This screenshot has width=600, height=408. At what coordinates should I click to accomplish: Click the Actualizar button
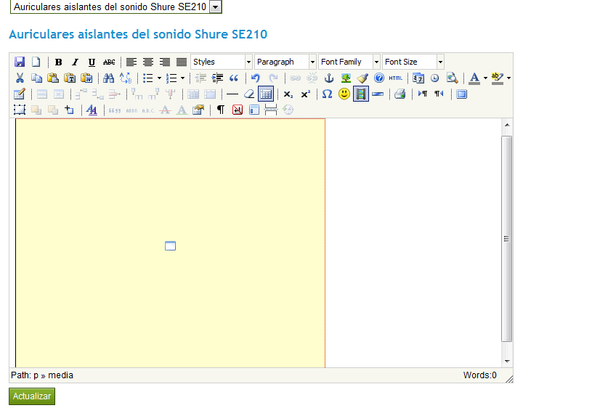(x=32, y=396)
